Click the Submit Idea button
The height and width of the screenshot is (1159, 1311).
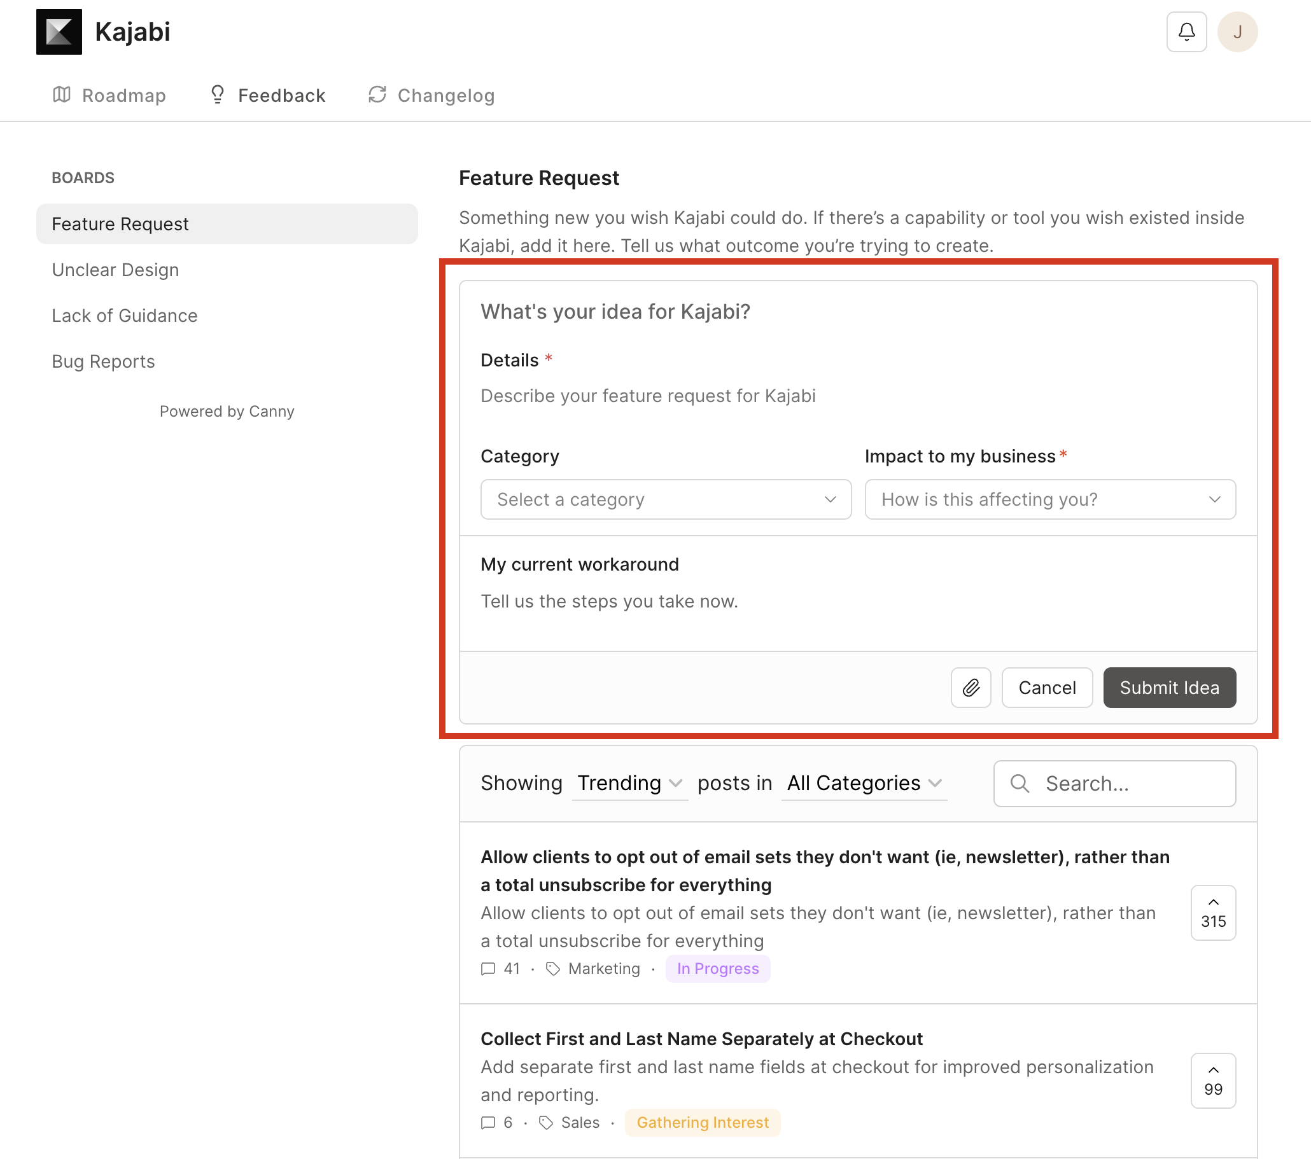[x=1169, y=687]
